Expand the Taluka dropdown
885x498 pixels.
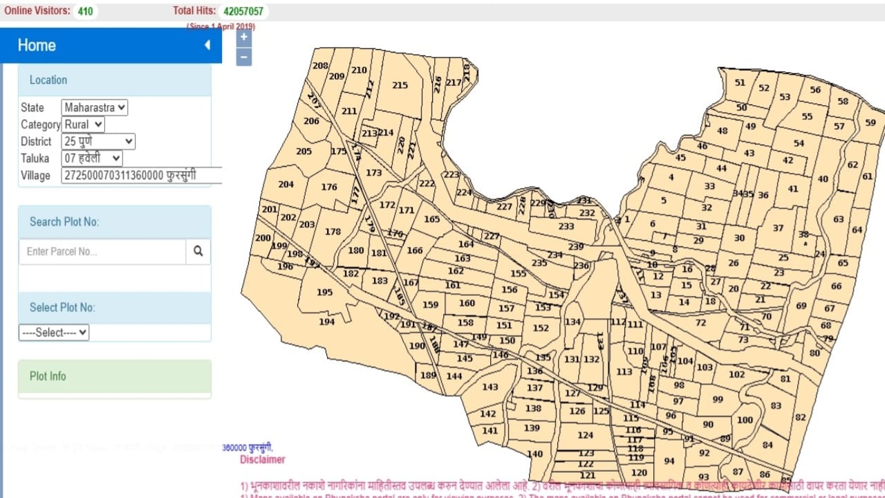(92, 158)
